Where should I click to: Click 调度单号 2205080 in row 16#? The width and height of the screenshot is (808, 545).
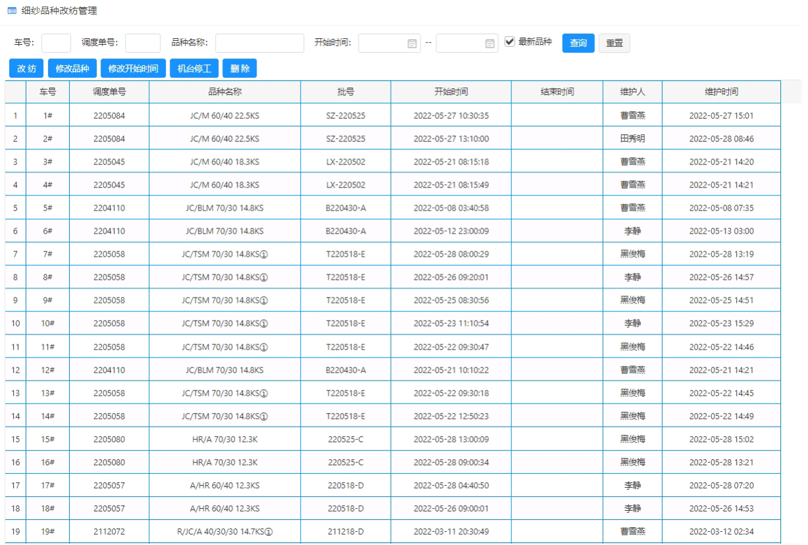(x=109, y=462)
